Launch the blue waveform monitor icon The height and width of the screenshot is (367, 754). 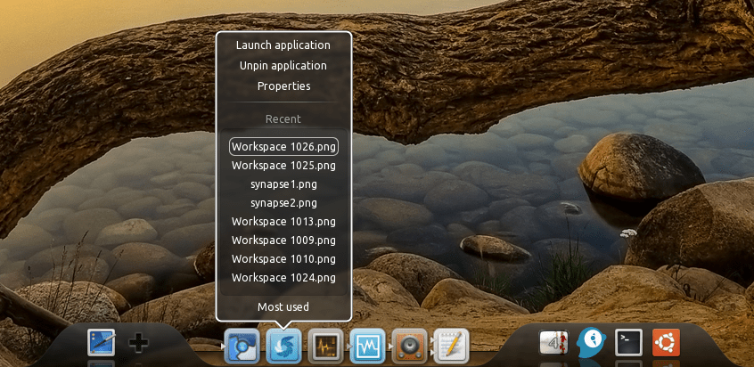pyautogui.click(x=367, y=346)
